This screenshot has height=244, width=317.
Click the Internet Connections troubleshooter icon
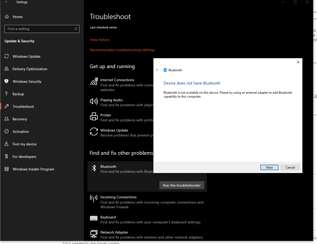[x=94, y=82]
